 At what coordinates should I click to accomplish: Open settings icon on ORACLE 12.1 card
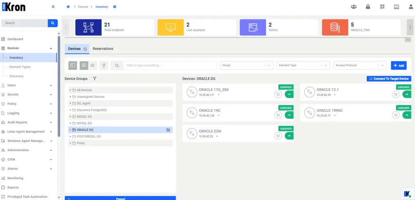[x=396, y=94]
